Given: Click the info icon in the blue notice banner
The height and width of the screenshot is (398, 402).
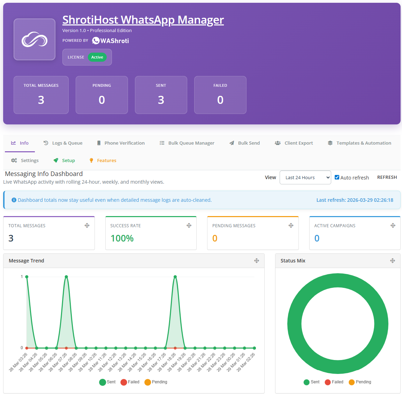Looking at the screenshot, I should click(x=14, y=200).
